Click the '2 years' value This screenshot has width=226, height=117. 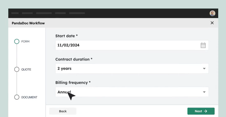64,69
